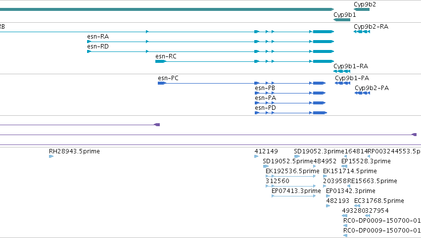Click the purple feature end at far right
This screenshot has width=421, height=238.
click(x=414, y=135)
